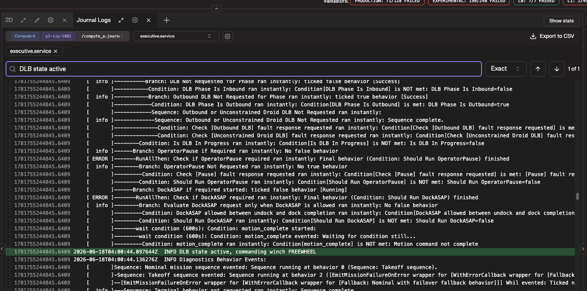Click the '1 of 1' match counter

point(574,69)
